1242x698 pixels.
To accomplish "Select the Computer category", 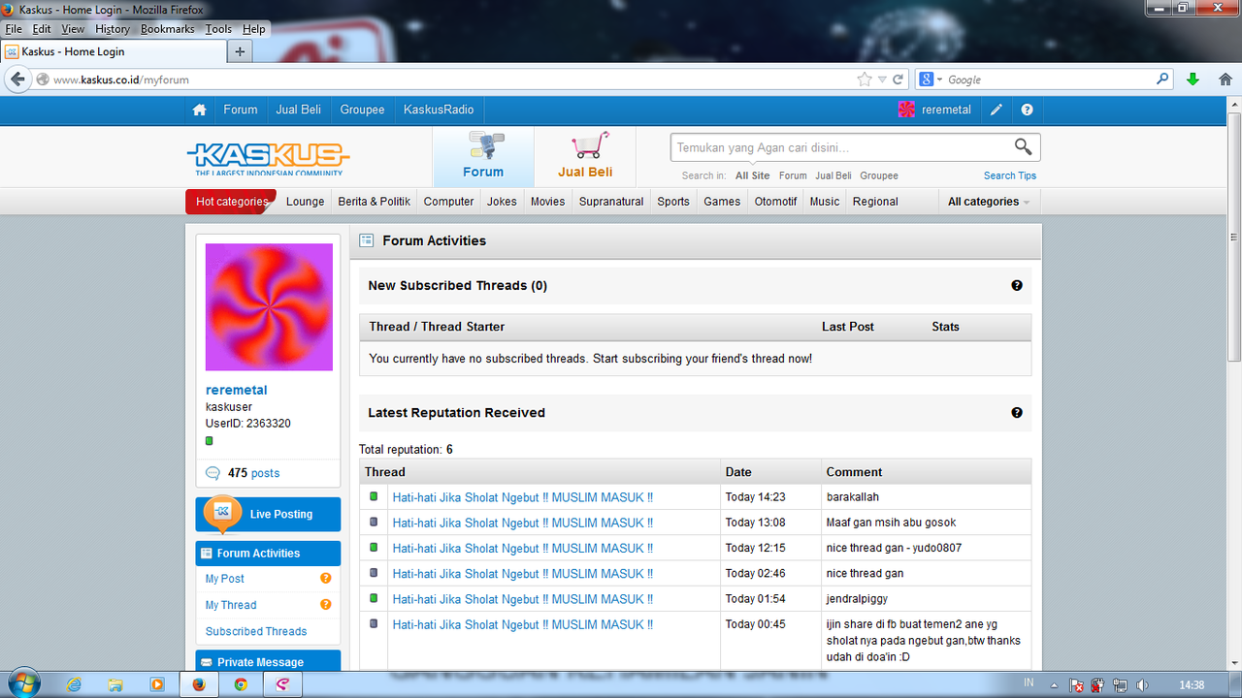I will 449,202.
